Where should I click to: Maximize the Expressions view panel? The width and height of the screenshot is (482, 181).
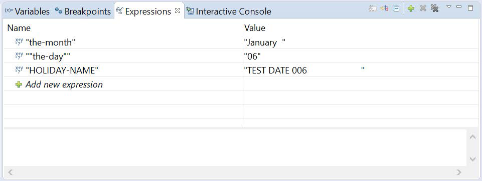point(470,8)
